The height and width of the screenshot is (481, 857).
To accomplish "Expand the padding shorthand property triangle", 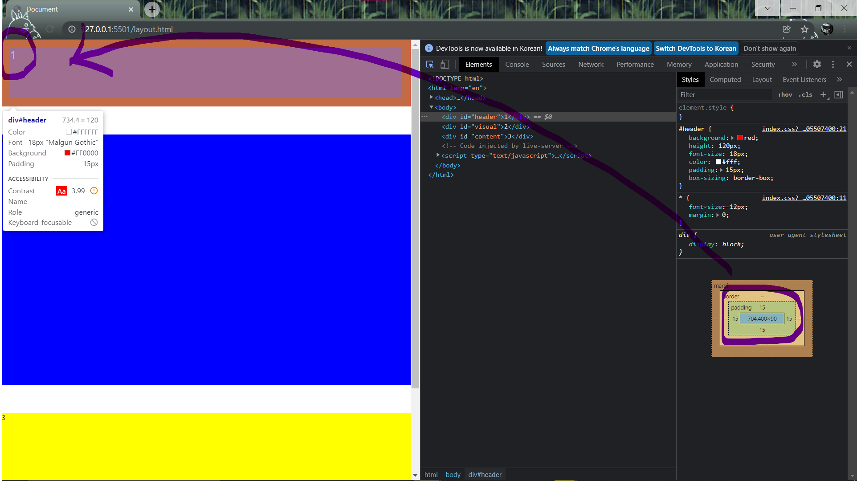I will coord(721,170).
